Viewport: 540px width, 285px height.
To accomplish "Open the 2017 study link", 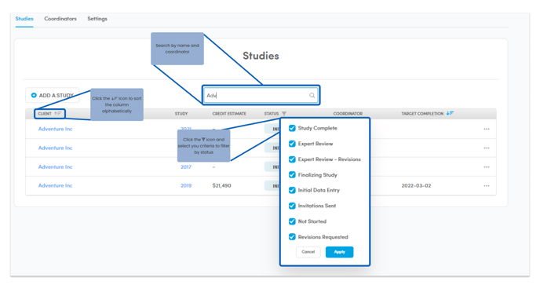I will pyautogui.click(x=186, y=166).
